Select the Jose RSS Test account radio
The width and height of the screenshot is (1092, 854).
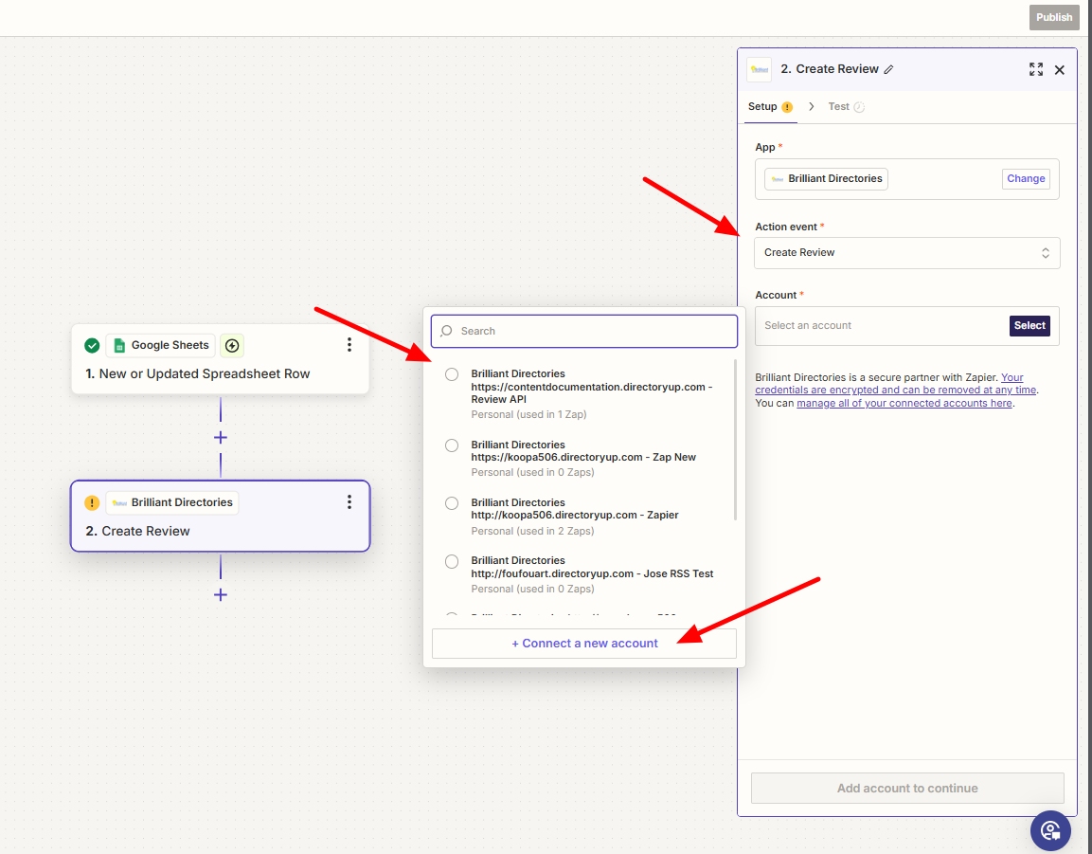(452, 561)
